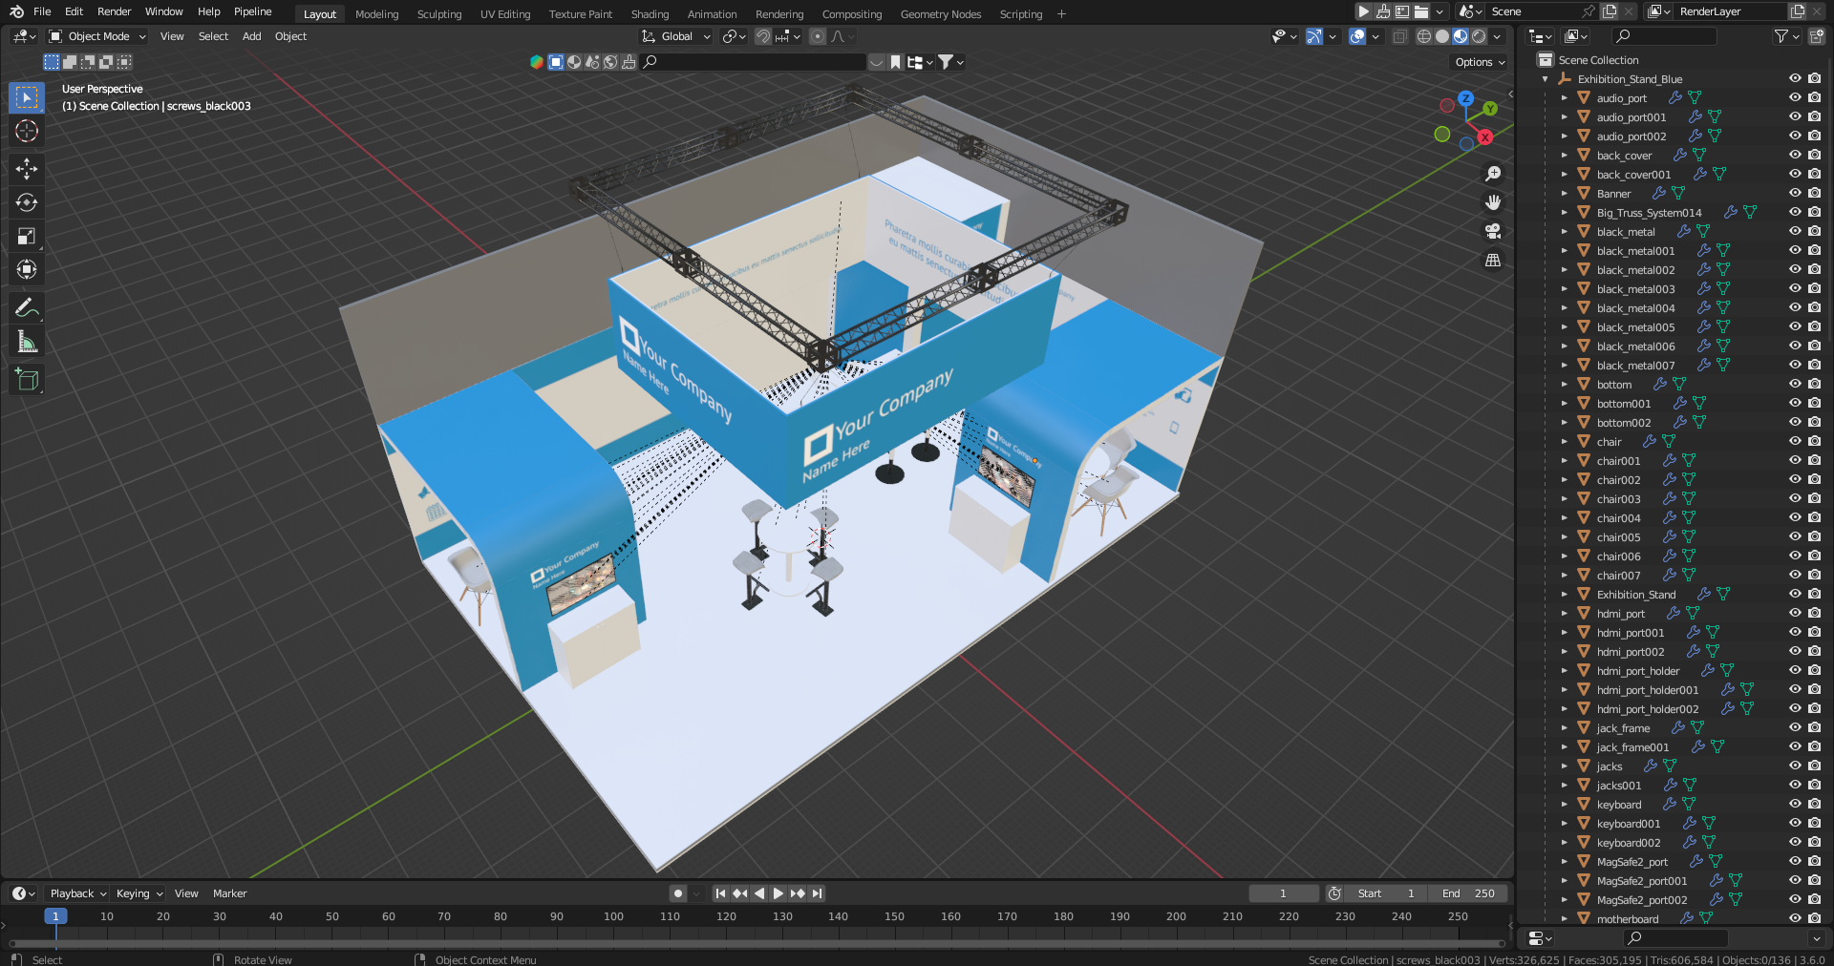
Task: Open Playback dropdown in timeline
Action: (77, 893)
